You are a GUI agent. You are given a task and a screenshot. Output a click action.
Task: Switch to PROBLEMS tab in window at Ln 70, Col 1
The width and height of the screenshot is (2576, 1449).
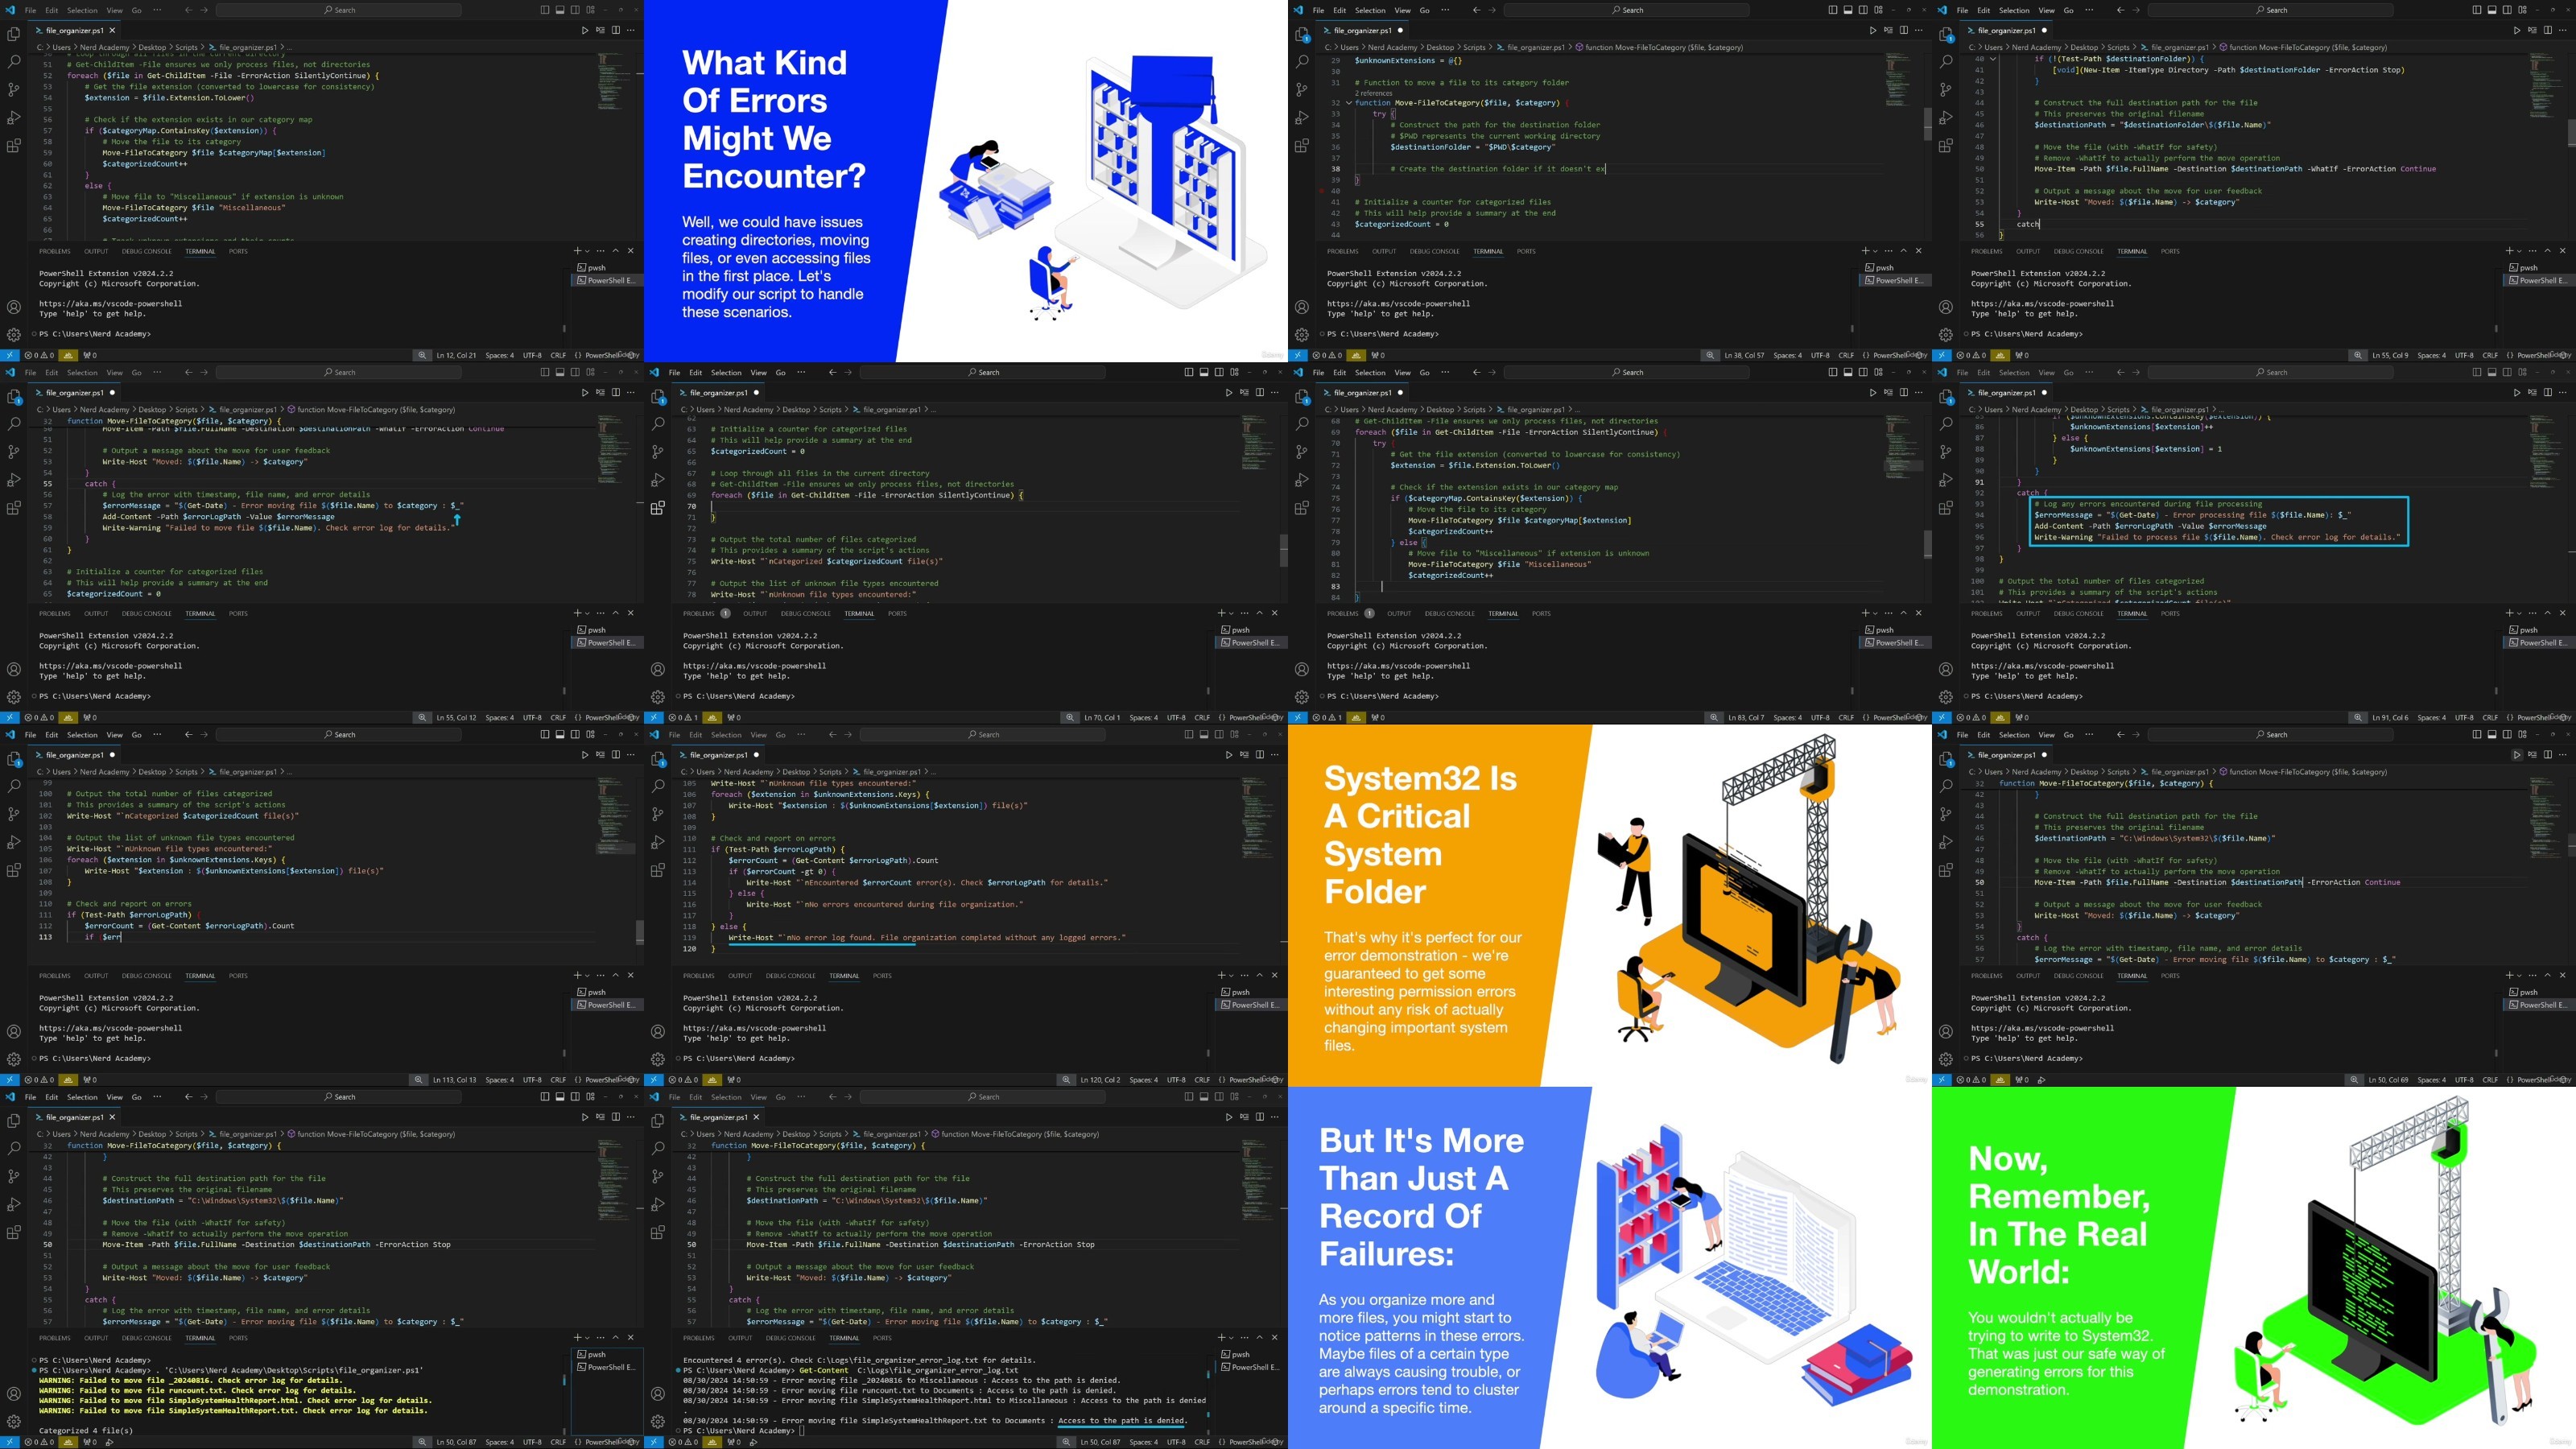coord(699,613)
